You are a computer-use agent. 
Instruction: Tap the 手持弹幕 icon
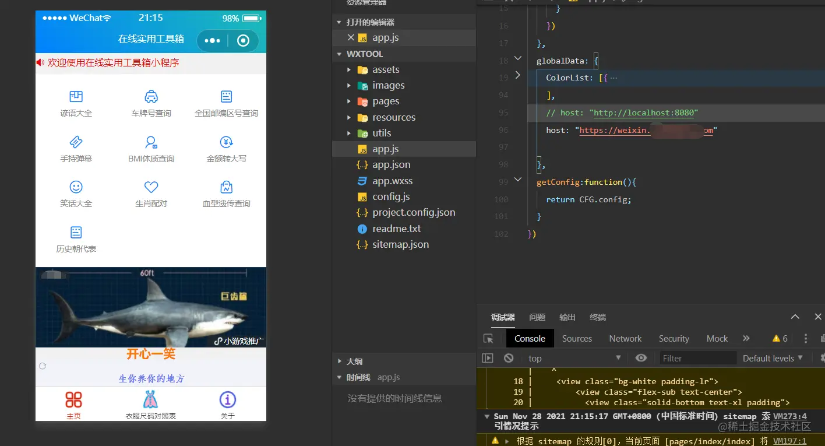pos(76,141)
